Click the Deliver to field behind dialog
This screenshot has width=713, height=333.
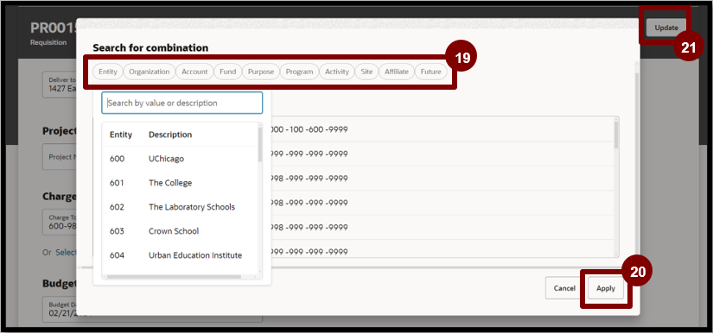(60, 85)
